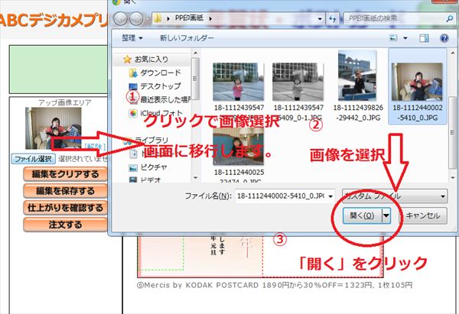Select ダウンロード folder in sidebar
459x314 pixels.
coord(161,73)
